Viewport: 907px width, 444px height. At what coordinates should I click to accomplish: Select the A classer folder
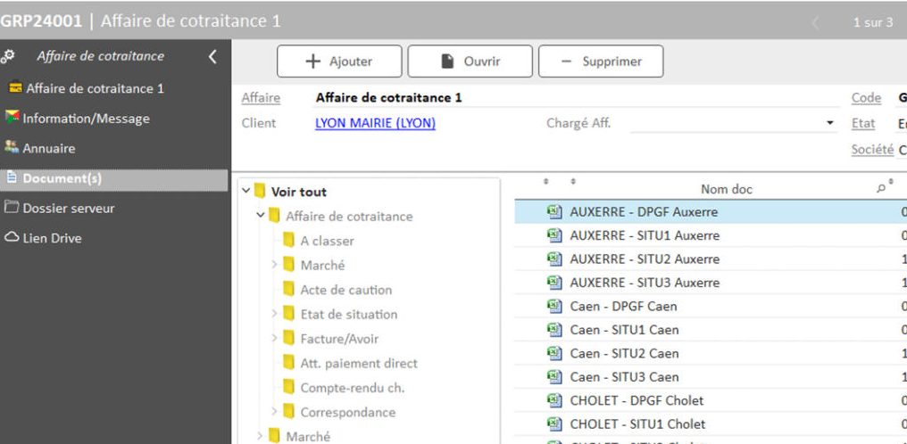[328, 241]
